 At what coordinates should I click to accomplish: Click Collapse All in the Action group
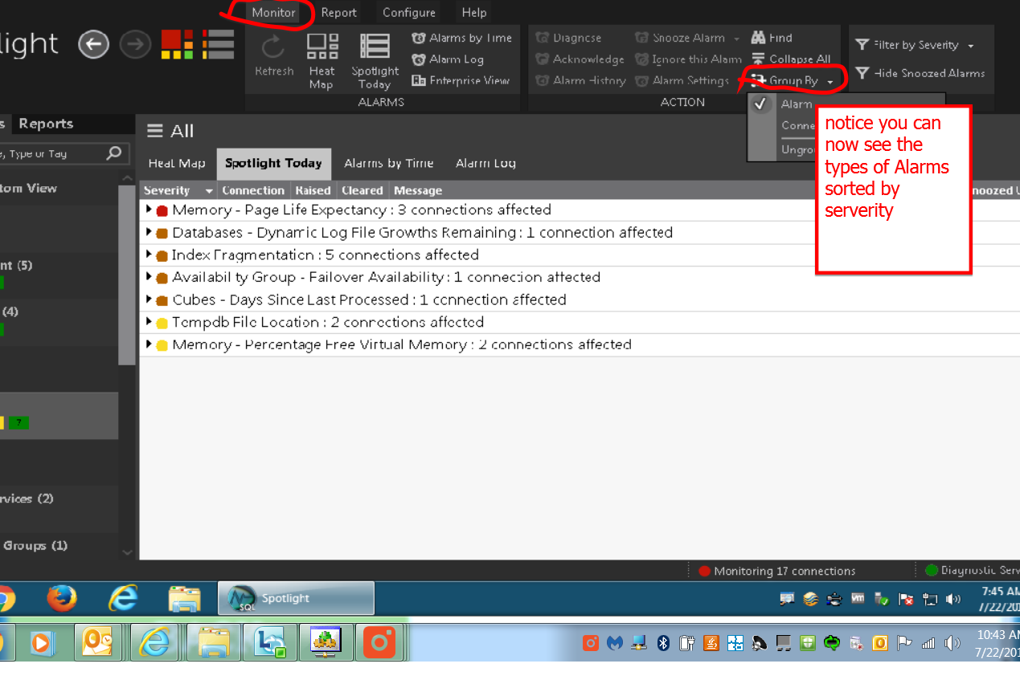click(x=791, y=59)
